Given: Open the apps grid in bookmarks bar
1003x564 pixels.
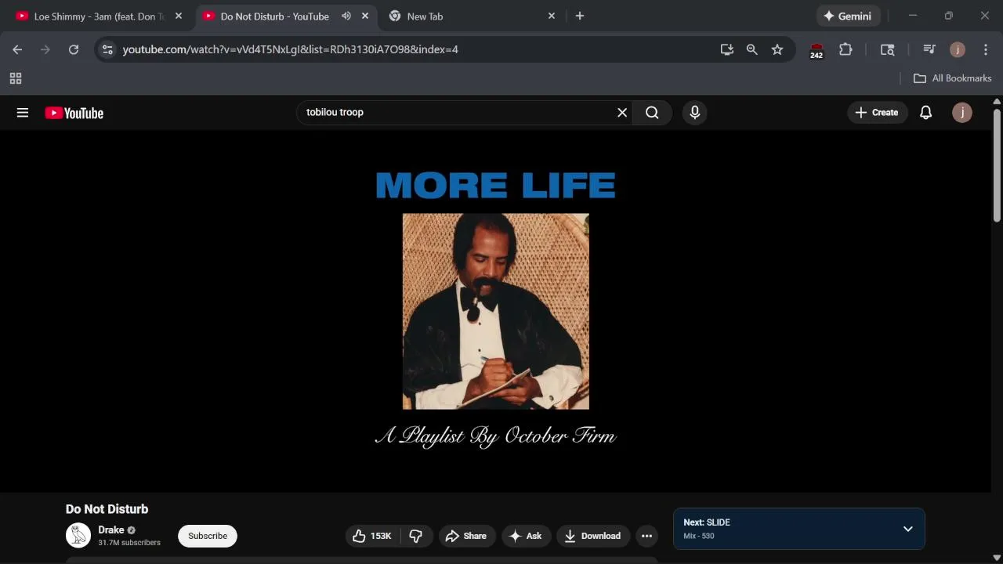Looking at the screenshot, I should pyautogui.click(x=16, y=78).
